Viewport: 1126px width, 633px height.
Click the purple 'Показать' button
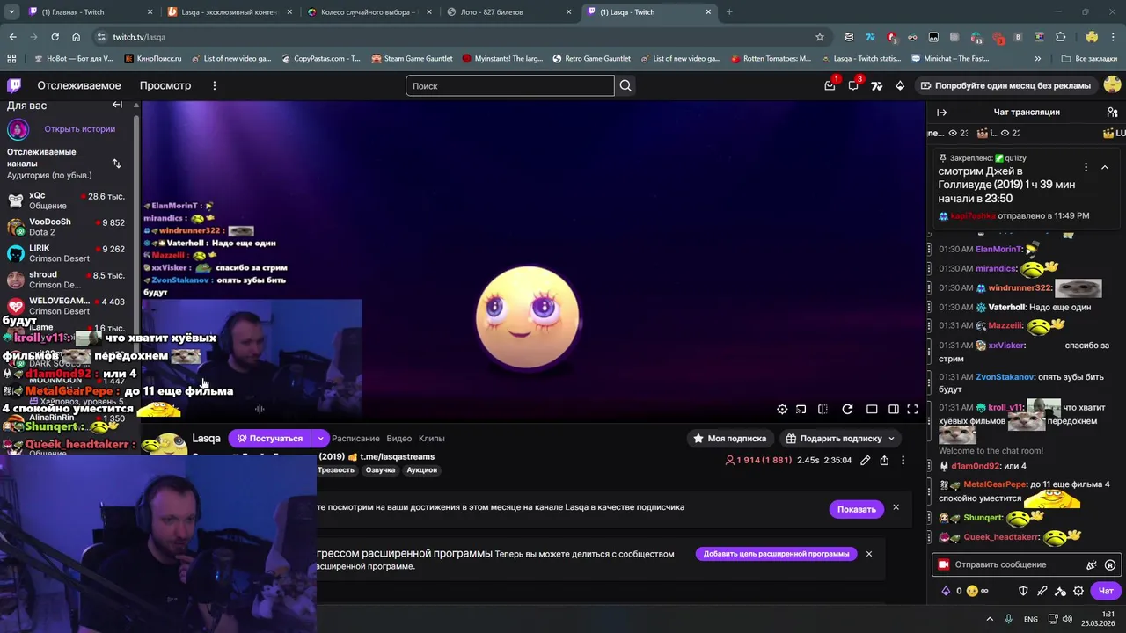point(856,509)
